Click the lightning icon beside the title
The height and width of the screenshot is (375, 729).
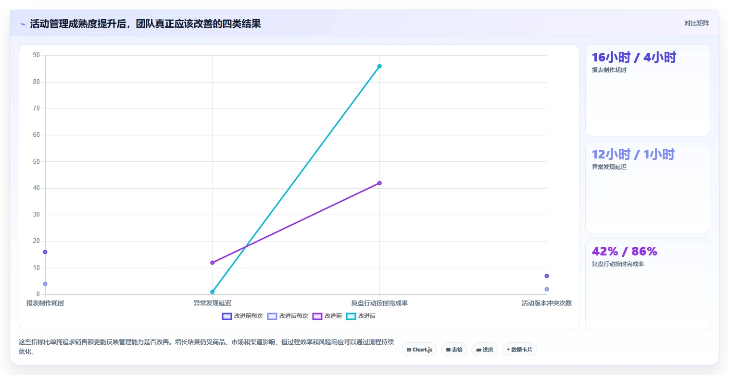tap(23, 24)
